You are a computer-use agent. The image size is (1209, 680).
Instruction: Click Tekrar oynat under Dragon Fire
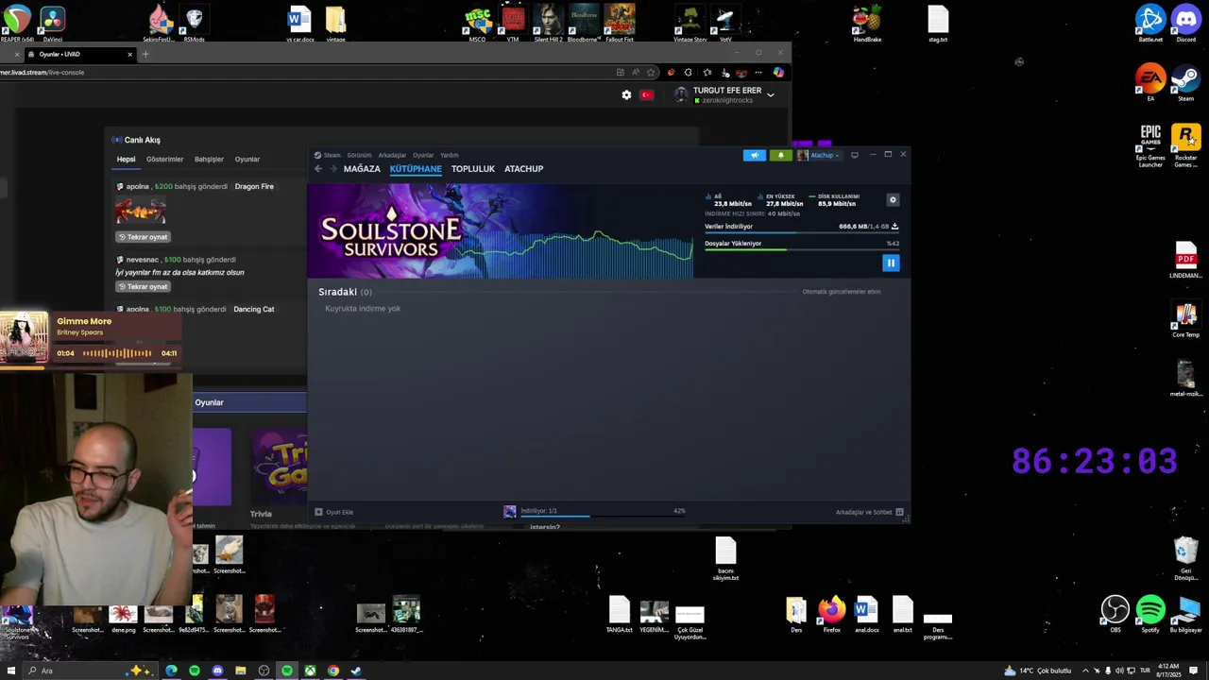click(143, 237)
